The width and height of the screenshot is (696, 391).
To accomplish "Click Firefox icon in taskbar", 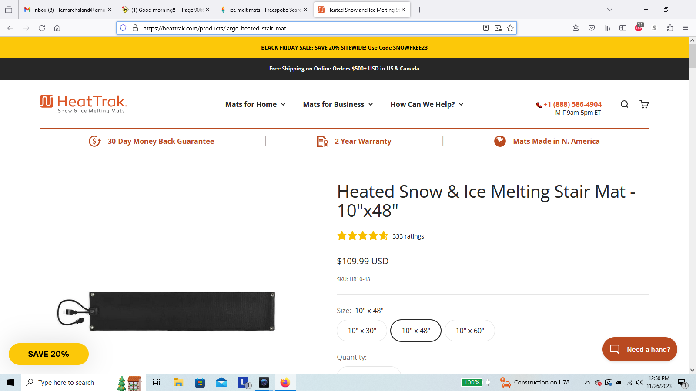I will click(285, 382).
